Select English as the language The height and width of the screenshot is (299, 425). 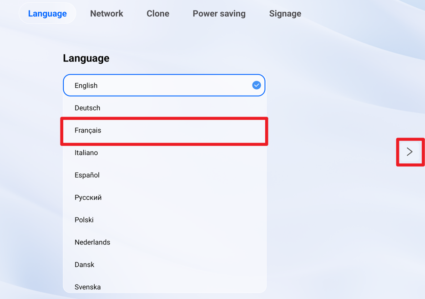pyautogui.click(x=86, y=86)
